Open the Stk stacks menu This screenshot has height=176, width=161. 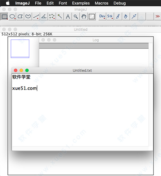(110, 17)
